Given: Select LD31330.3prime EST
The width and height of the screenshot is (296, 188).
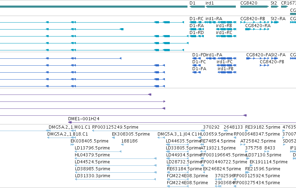Looking at the screenshot, I should [x=115, y=180].
